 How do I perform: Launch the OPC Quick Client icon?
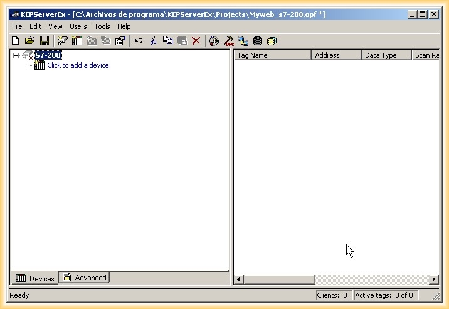(229, 41)
